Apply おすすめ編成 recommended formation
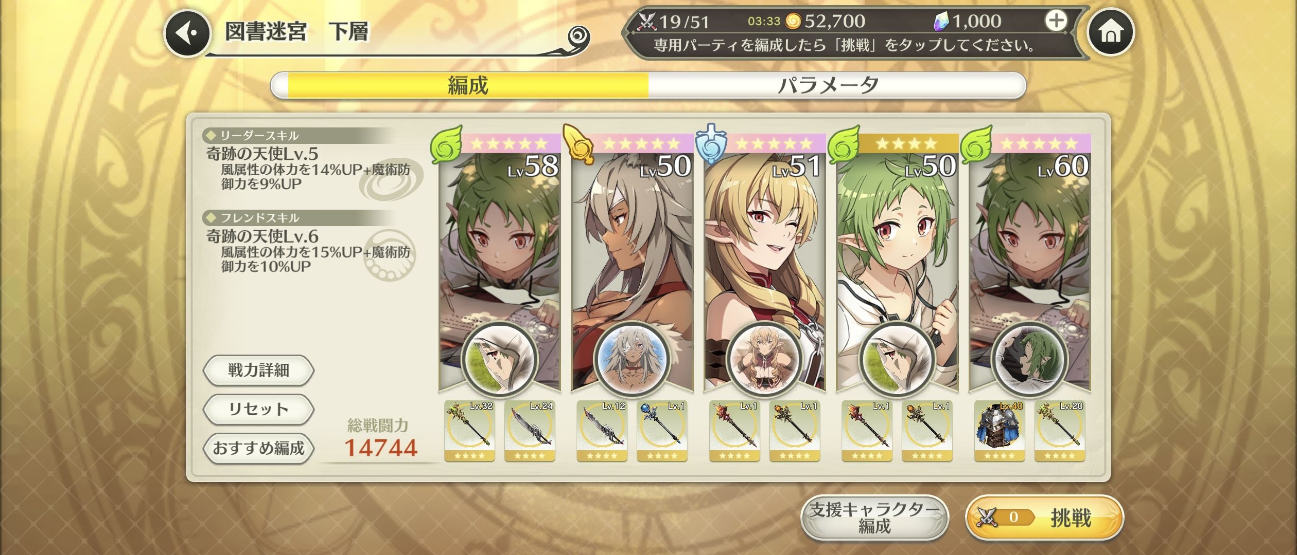 (258, 448)
